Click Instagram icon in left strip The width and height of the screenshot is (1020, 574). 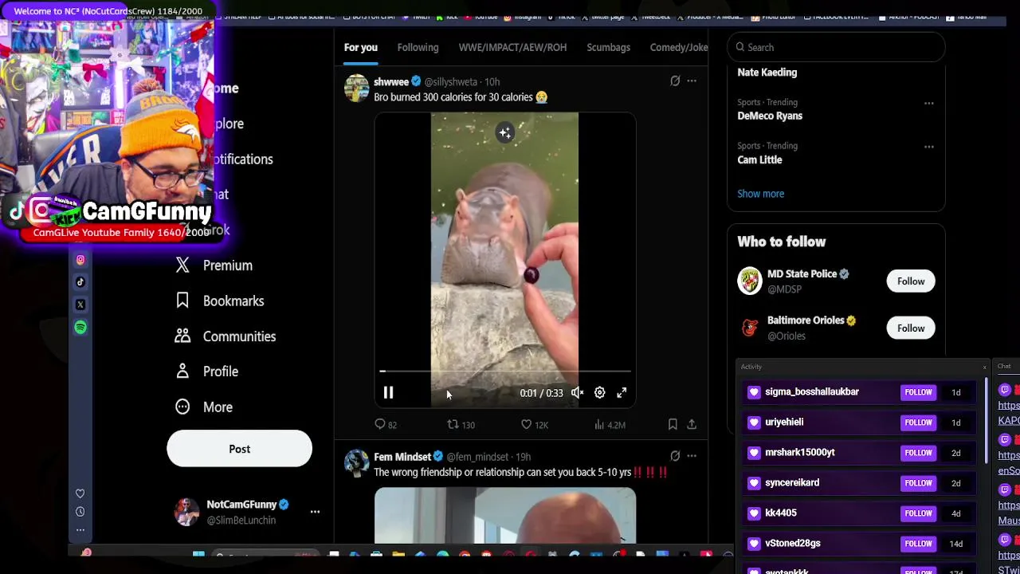pyautogui.click(x=80, y=260)
